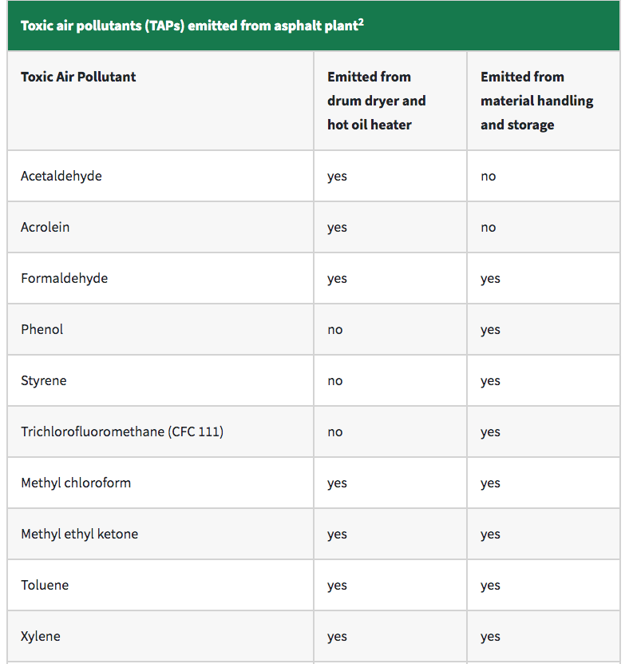Select Xylene's material handling 'yes' value
The width and height of the screenshot is (633, 664).
coord(490,637)
